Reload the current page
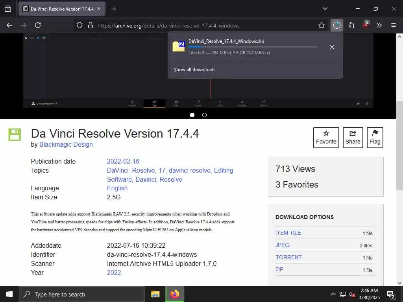This screenshot has height=302, width=403. click(38, 25)
